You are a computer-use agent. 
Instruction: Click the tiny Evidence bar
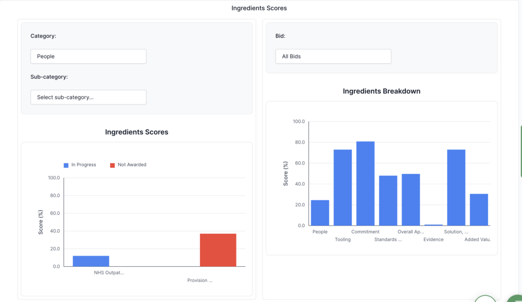pos(433,225)
